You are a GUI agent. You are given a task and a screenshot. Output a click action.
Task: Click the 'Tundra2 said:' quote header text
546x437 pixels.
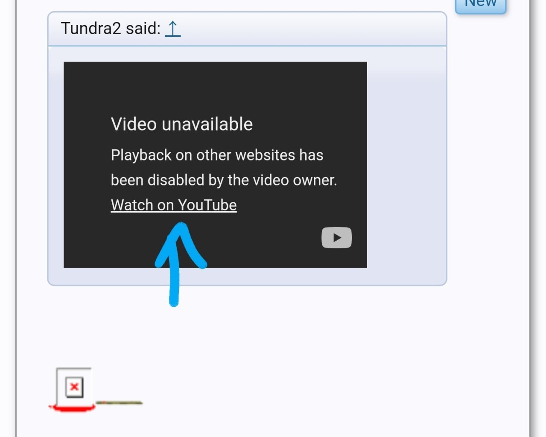coord(111,29)
